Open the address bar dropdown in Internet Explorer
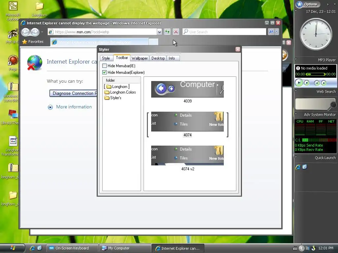Viewport: 338px width, 253px height. tap(159, 32)
